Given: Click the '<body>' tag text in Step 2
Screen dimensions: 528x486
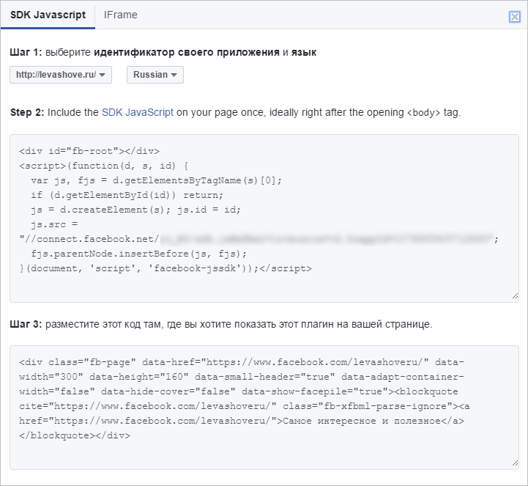Looking at the screenshot, I should click(423, 112).
